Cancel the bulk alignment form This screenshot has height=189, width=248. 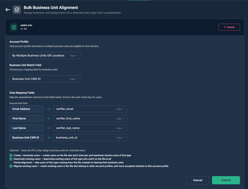pyautogui.click(x=198, y=180)
